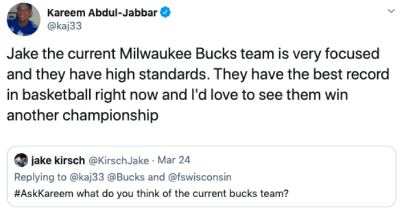Viewport: 406px width, 223px height.
Task: Open jake kirsch's display name
Action: (x=58, y=160)
